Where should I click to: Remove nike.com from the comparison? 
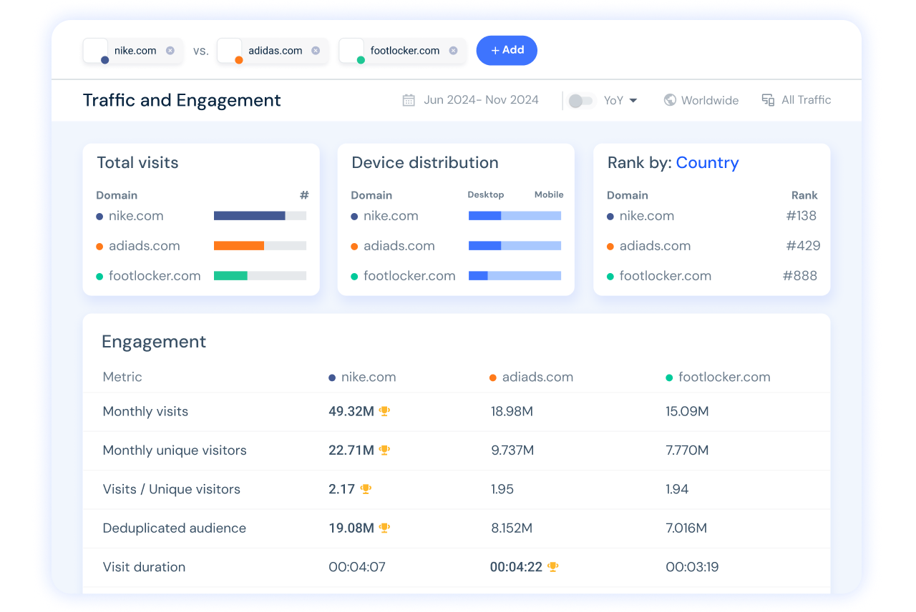point(170,51)
